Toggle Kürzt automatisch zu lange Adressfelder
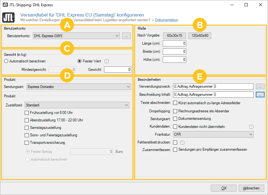The height and width of the screenshot is (195, 268). [175, 103]
